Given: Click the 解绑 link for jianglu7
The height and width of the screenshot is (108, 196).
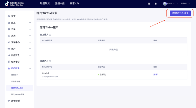Looking at the screenshot, I should click(156, 75).
